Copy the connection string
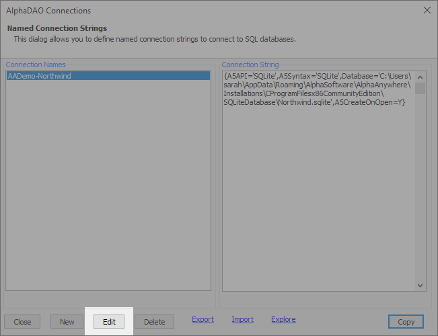 click(406, 322)
